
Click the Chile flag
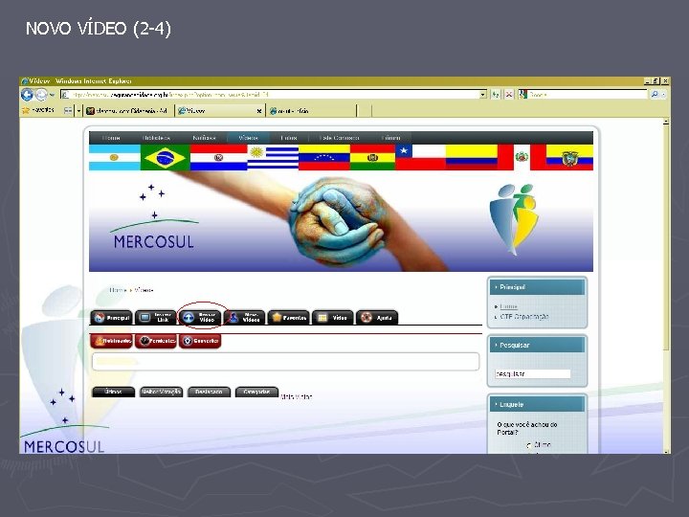(x=420, y=157)
